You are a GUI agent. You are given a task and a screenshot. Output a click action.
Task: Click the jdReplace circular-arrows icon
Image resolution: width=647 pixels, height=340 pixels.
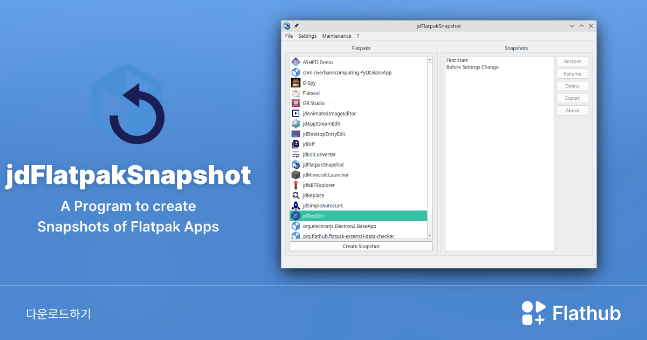(295, 195)
